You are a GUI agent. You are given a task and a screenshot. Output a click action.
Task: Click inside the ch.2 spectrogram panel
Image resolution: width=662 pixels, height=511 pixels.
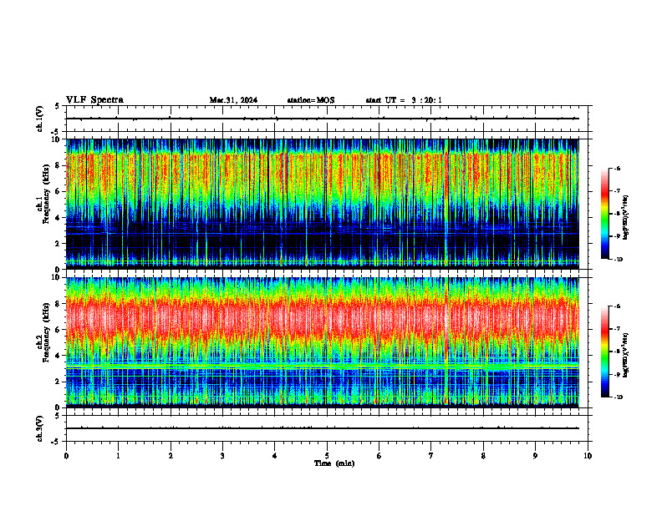[323, 342]
